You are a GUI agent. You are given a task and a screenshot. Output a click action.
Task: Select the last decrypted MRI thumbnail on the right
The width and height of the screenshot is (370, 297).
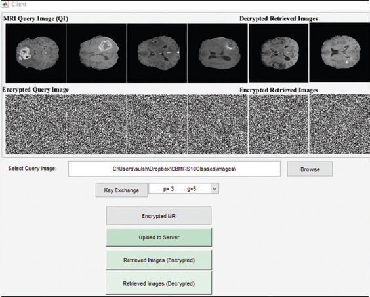tap(340, 52)
